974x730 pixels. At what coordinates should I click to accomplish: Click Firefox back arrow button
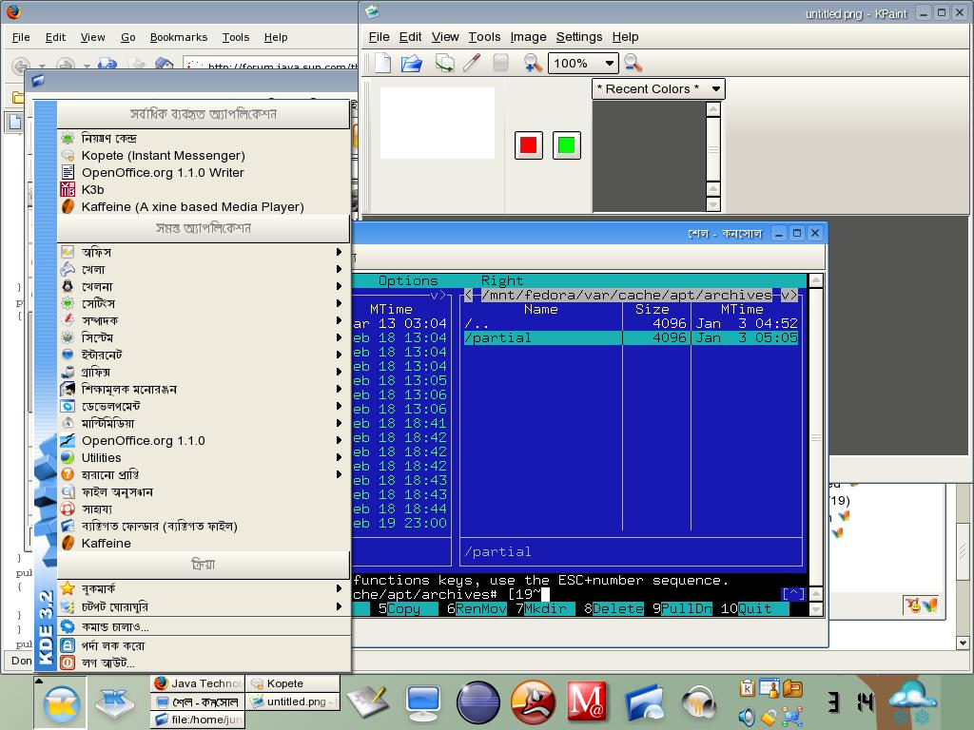[21, 65]
